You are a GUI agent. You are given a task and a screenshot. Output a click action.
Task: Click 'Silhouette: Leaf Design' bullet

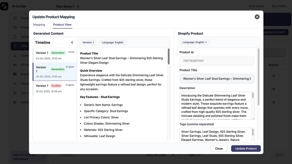coord(99,136)
